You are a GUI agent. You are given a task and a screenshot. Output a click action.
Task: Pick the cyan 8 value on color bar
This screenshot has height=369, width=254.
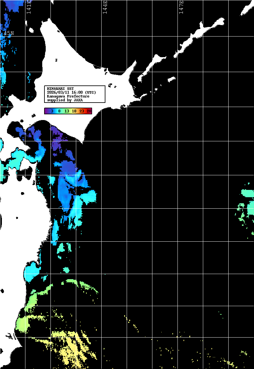click(x=59, y=111)
